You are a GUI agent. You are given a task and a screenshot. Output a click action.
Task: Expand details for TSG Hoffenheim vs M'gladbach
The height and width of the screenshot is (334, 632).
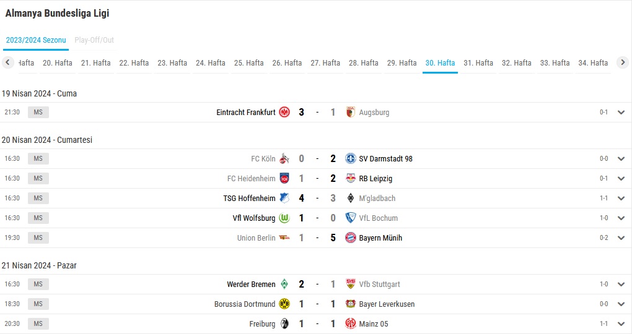coord(621,198)
